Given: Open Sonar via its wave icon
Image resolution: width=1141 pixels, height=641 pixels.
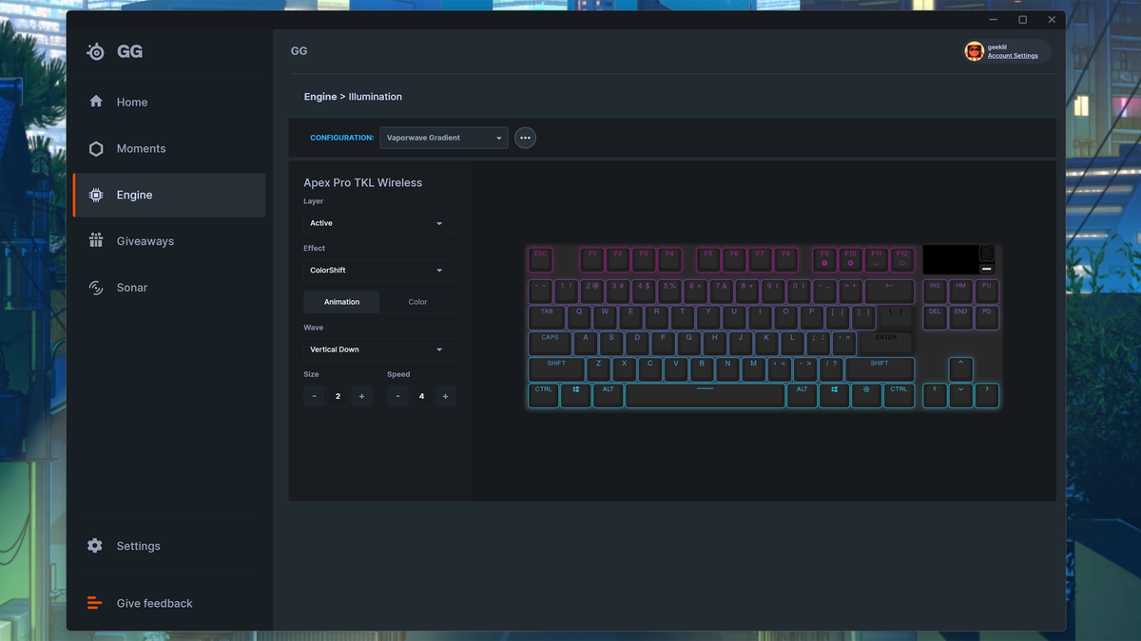Looking at the screenshot, I should click(96, 288).
